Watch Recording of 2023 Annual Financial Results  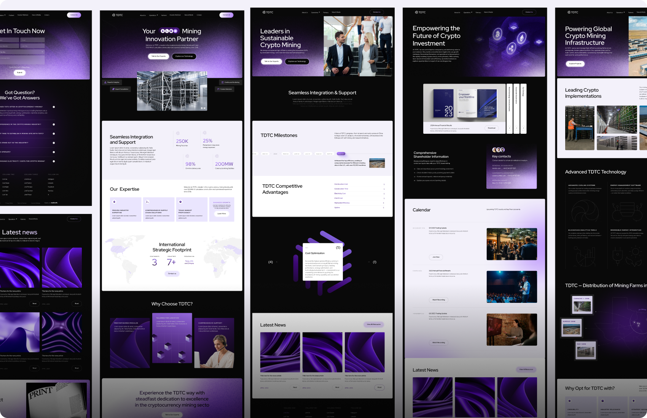point(438,300)
